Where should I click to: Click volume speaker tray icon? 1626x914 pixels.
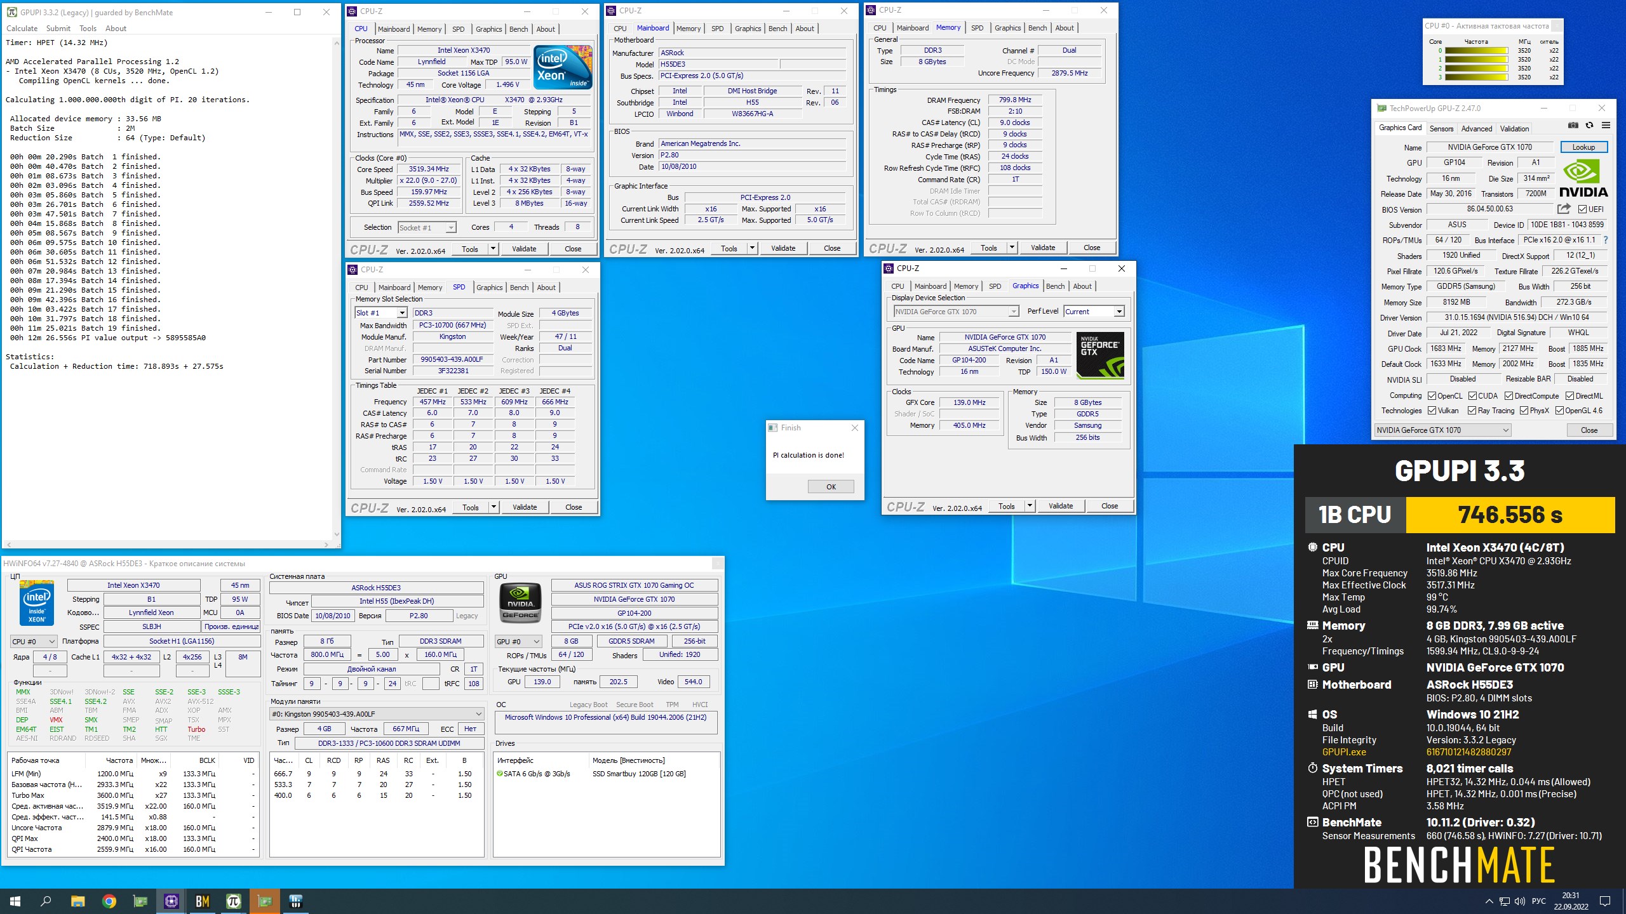[x=1519, y=901]
